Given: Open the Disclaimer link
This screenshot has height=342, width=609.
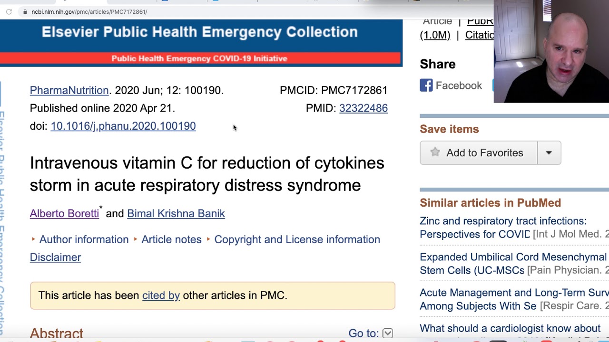Looking at the screenshot, I should point(55,257).
